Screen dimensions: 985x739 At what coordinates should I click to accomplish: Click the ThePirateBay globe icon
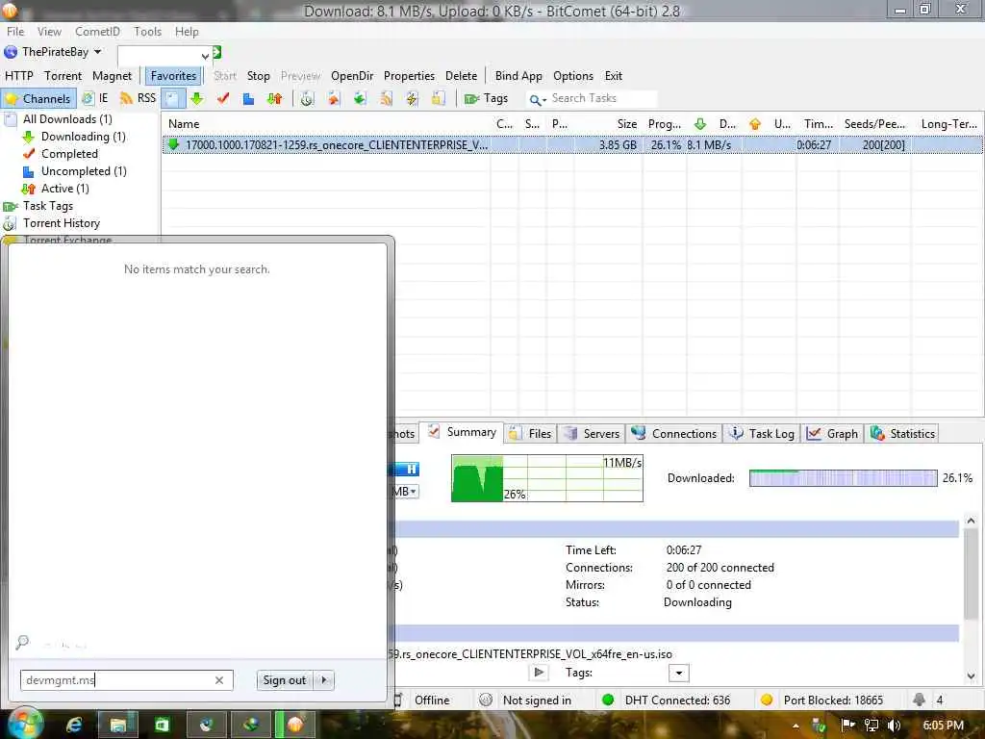pos(11,52)
